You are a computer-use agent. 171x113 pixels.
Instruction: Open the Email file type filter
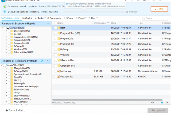(x=81, y=18)
